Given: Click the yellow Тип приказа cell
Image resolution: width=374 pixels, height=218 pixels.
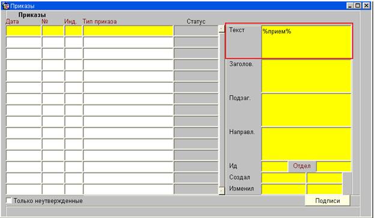Looking at the screenshot, I should [x=128, y=31].
